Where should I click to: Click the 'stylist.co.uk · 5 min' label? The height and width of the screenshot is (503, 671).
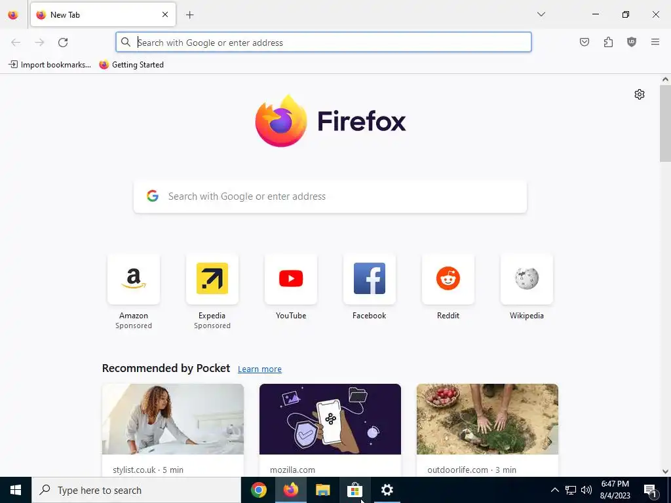point(148,470)
